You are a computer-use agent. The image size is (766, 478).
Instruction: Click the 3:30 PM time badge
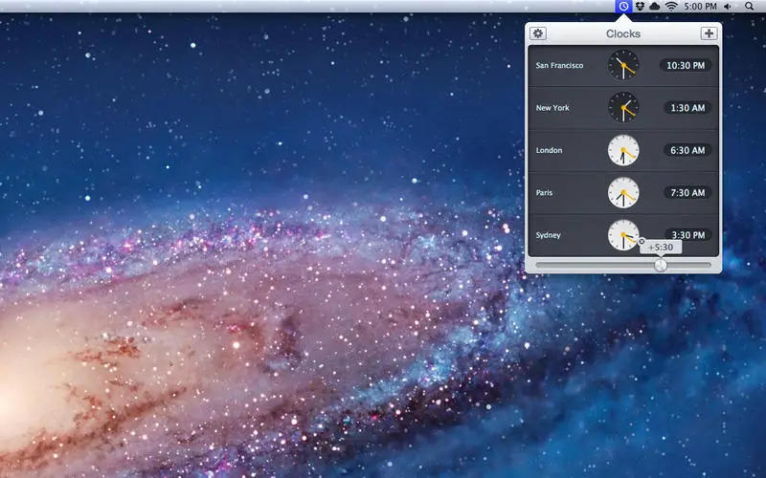[x=687, y=234]
